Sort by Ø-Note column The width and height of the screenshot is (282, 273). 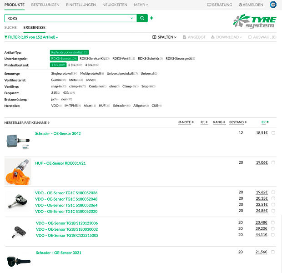coord(186,122)
